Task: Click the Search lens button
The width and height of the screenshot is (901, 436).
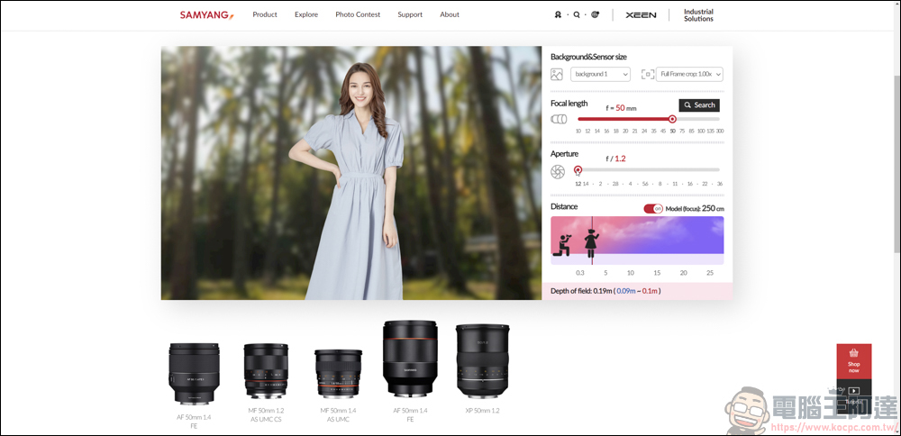Action: (x=699, y=105)
